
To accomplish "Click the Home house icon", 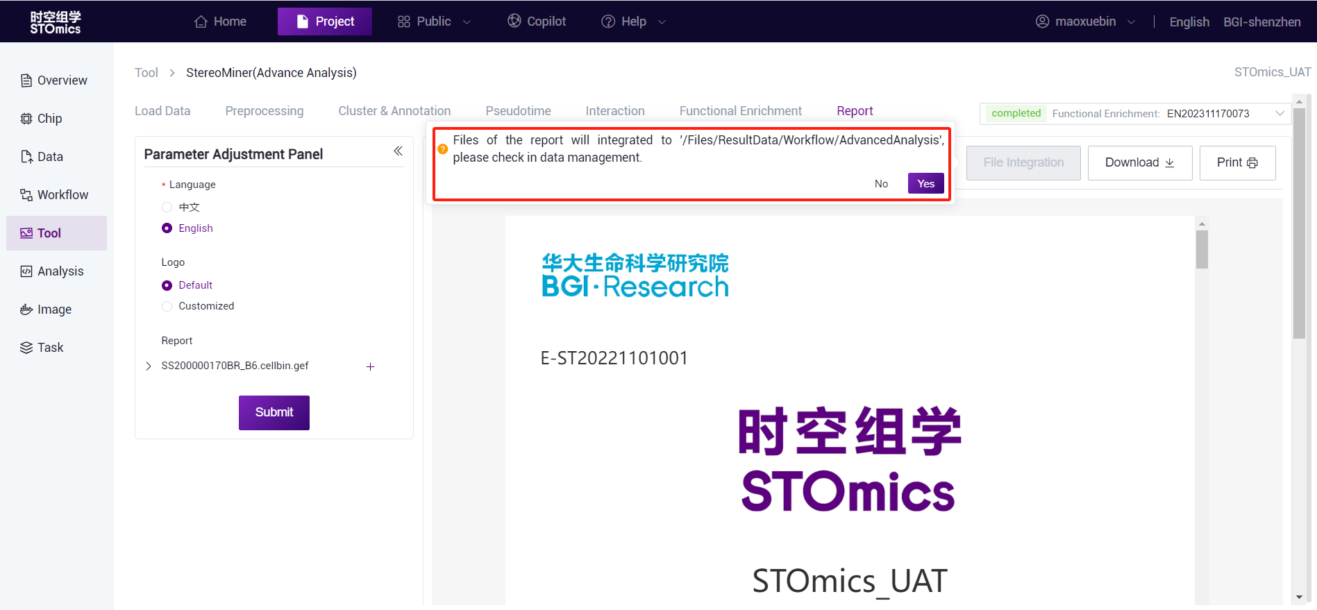I will click(201, 22).
